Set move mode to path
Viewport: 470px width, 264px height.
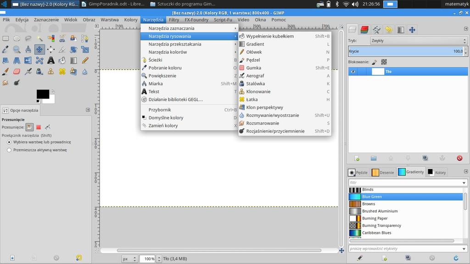tap(47, 127)
